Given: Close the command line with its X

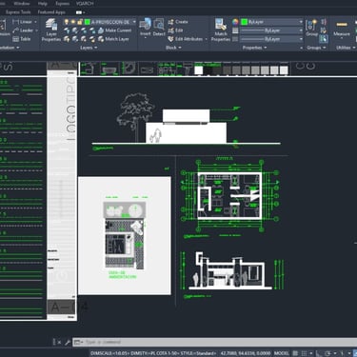Looking at the screenshot, I should pyautogui.click(x=59, y=342).
